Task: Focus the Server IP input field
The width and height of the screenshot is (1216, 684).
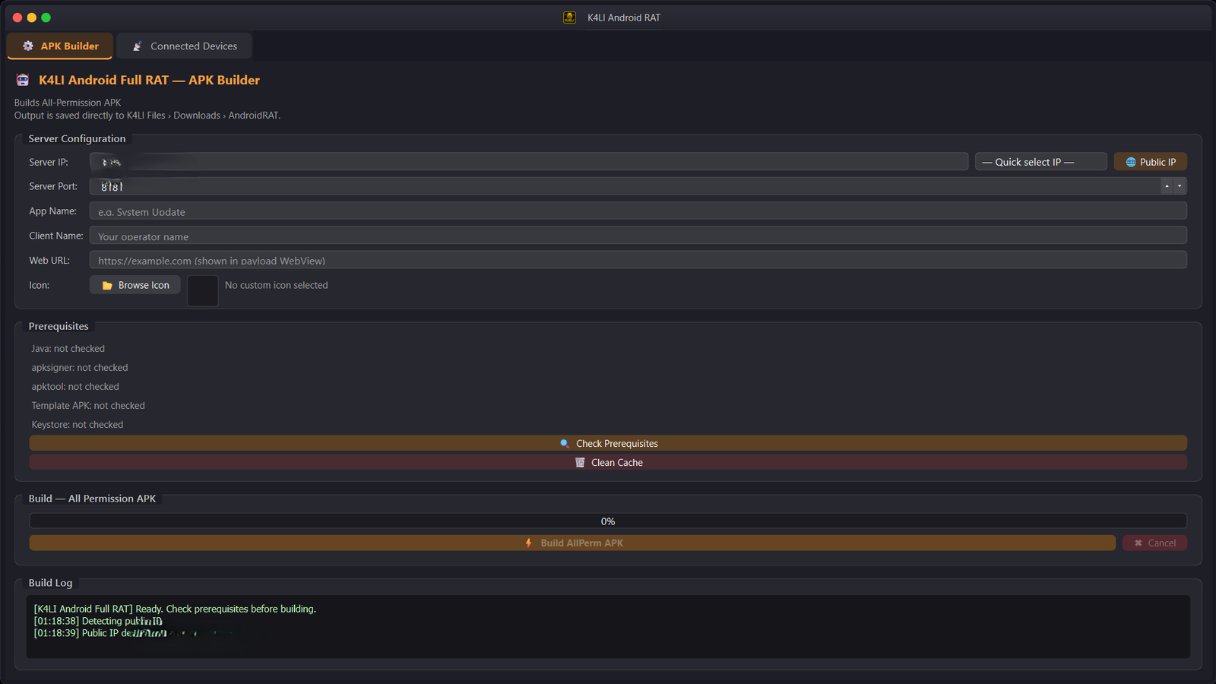Action: [529, 162]
